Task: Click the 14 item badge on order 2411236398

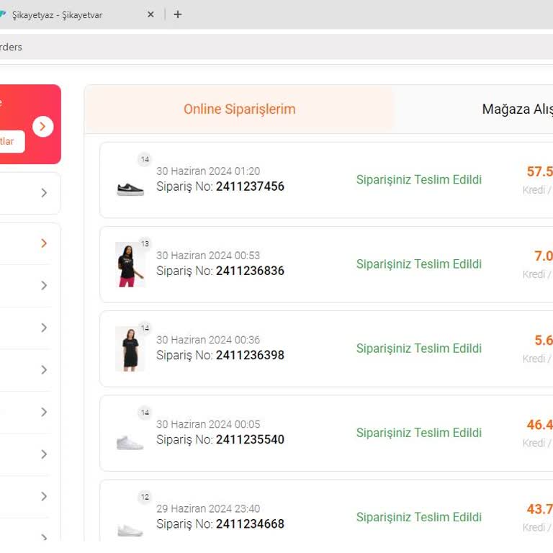Action: click(145, 328)
